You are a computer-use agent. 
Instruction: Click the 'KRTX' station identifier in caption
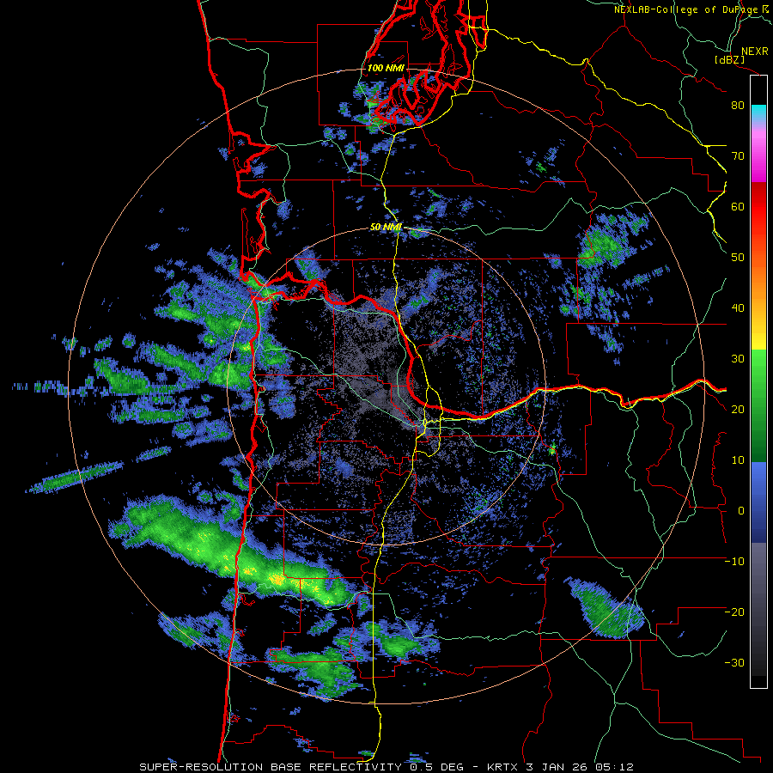[502, 767]
